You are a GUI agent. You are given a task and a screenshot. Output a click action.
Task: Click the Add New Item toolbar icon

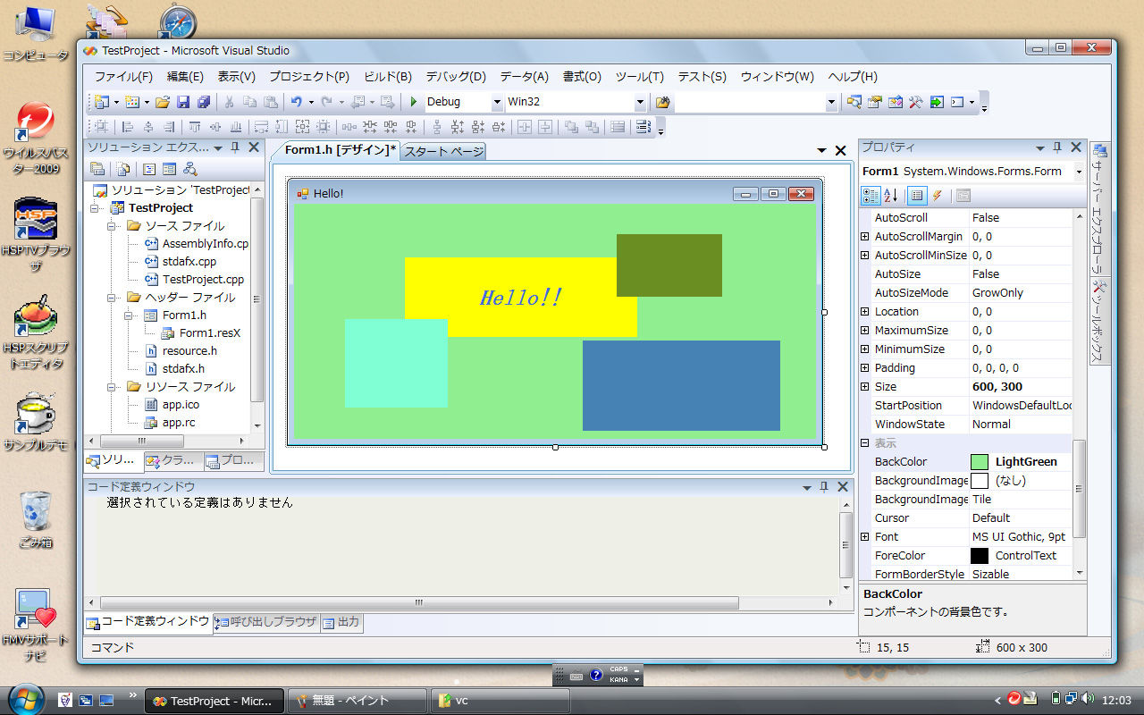tap(131, 102)
